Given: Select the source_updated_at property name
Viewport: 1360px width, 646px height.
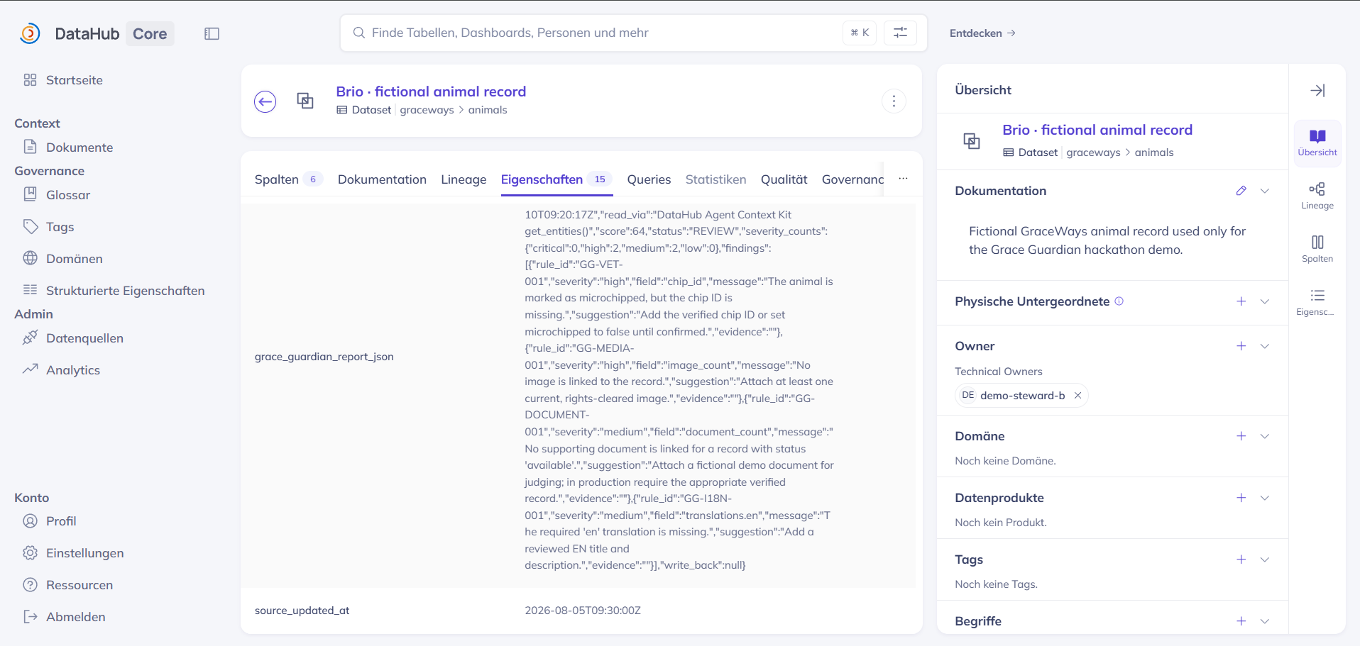Looking at the screenshot, I should coord(302,611).
